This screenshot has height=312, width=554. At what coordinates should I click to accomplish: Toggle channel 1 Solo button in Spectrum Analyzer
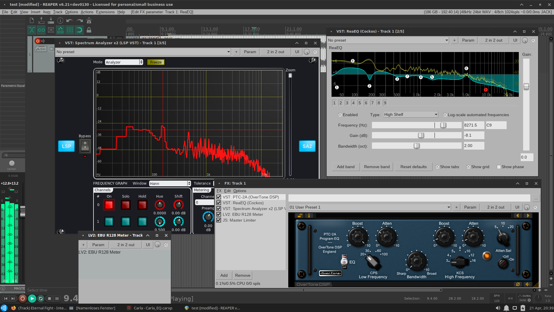click(x=126, y=222)
